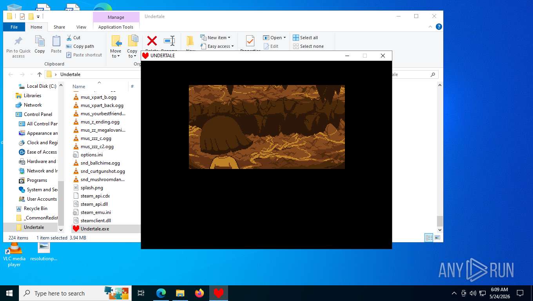This screenshot has height=301, width=533.
Task: Select the file mus_z_ending.ogg
Action: [96, 122]
